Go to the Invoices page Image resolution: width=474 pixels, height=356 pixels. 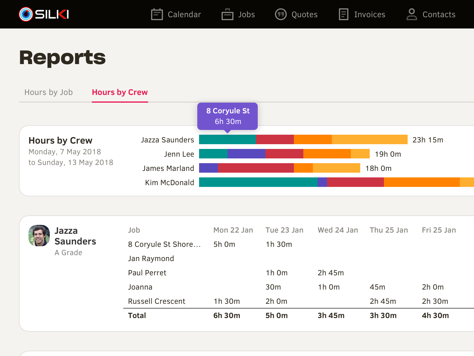(362, 14)
